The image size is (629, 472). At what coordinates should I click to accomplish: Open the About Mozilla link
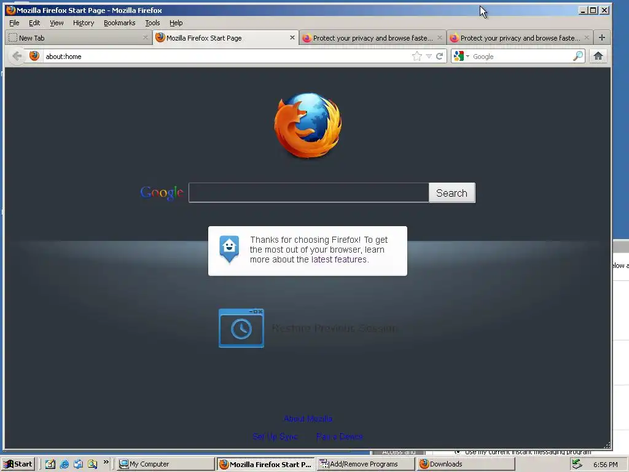(308, 419)
